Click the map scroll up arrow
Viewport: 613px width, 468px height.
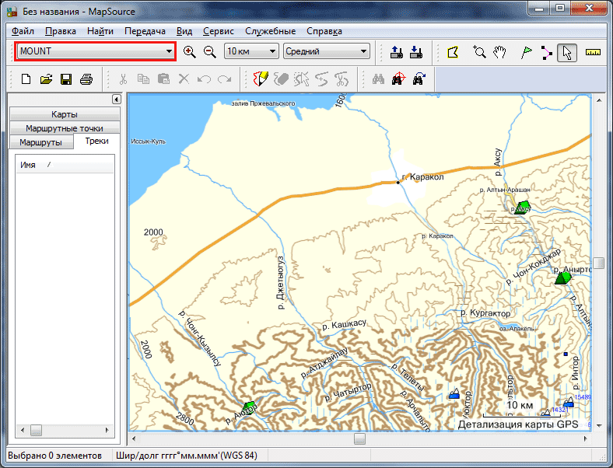click(x=598, y=100)
